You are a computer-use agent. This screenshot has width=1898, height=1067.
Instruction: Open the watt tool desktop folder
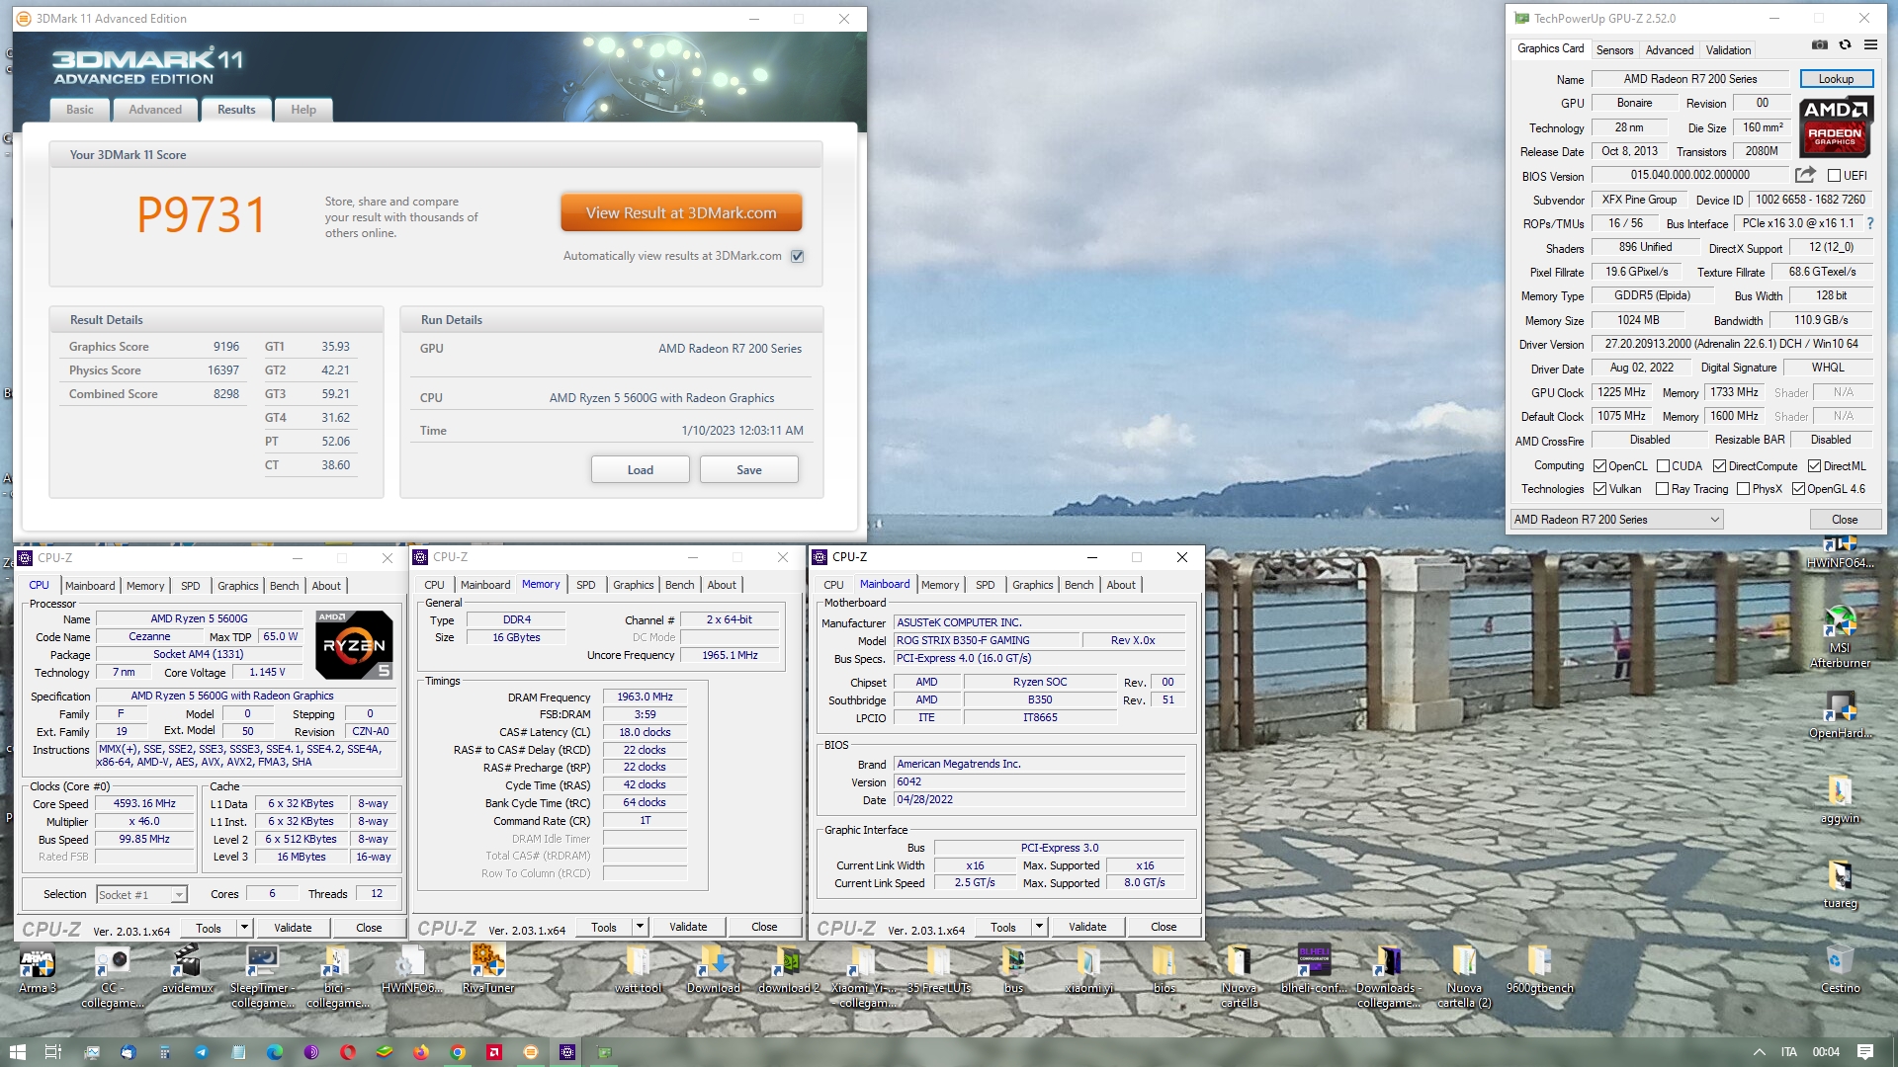tap(638, 970)
